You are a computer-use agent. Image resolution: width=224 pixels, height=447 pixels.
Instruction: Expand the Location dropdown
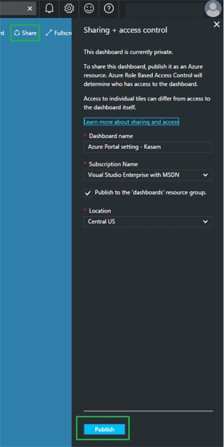147,222
